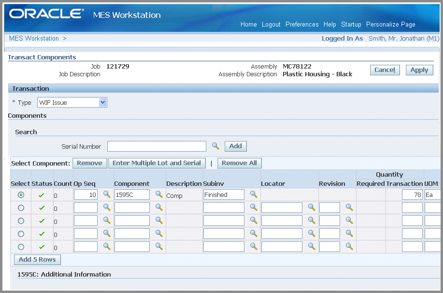
Task: Click the Remove button
Action: click(89, 163)
